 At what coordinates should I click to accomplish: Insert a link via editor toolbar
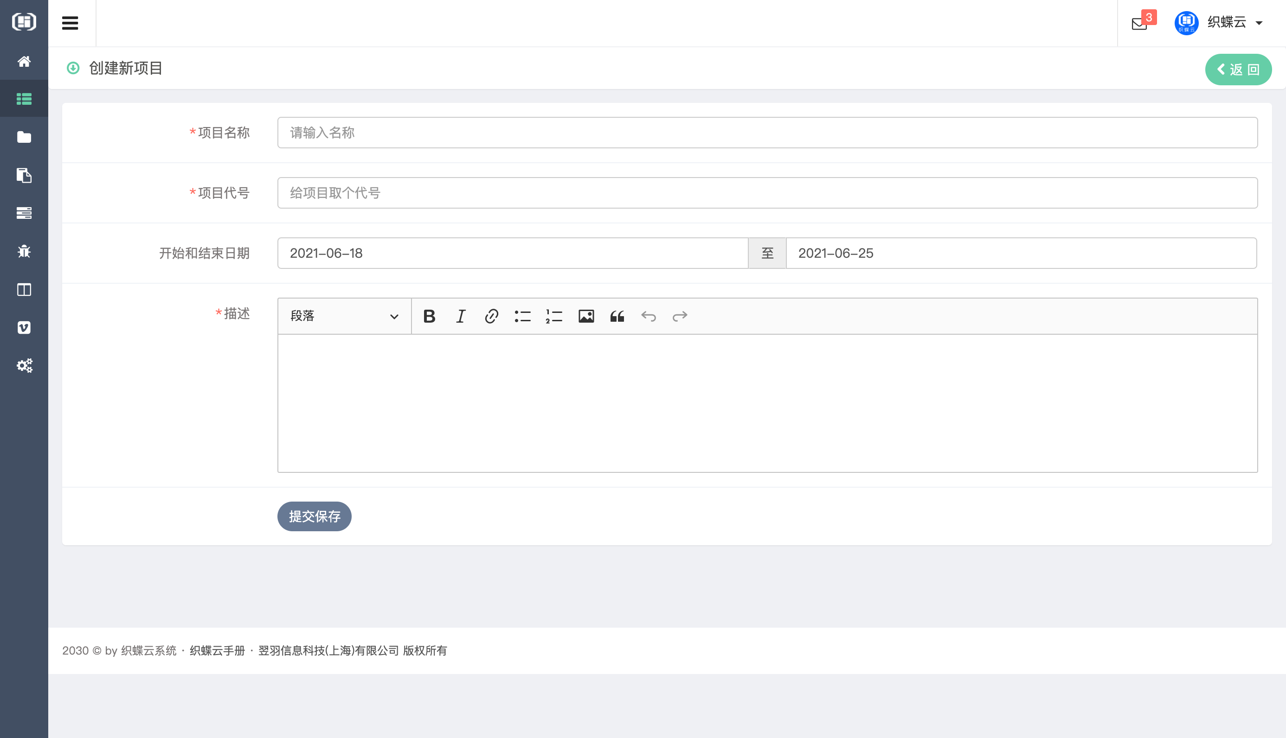(491, 316)
